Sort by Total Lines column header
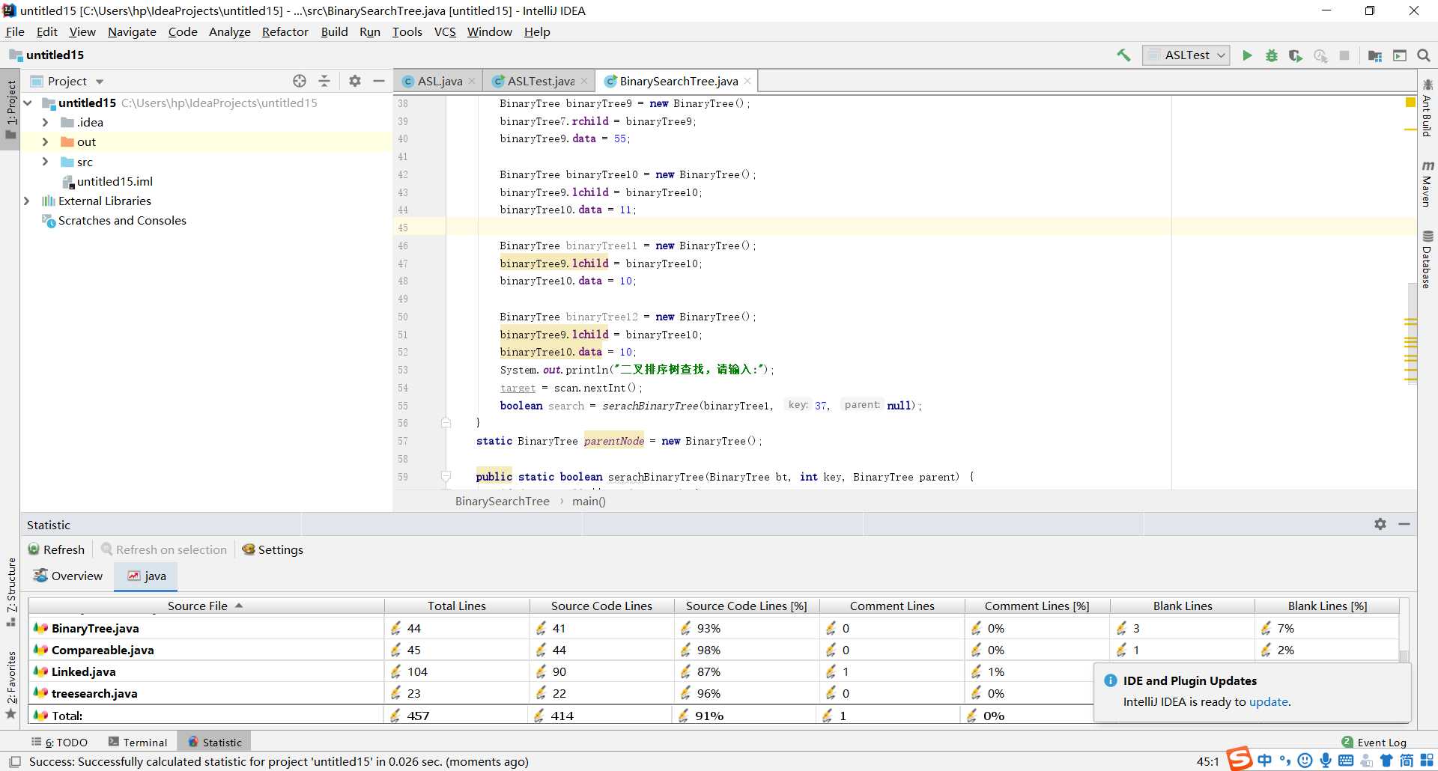Screen dimensions: 1438x771 click(x=456, y=606)
